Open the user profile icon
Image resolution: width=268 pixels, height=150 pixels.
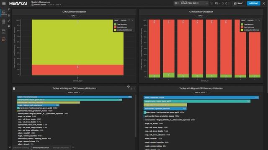pyautogui.click(x=264, y=3)
